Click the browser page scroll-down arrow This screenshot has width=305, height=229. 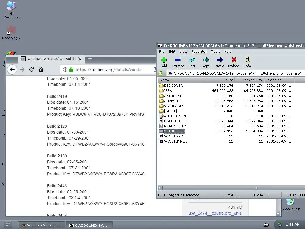(x=278, y=213)
